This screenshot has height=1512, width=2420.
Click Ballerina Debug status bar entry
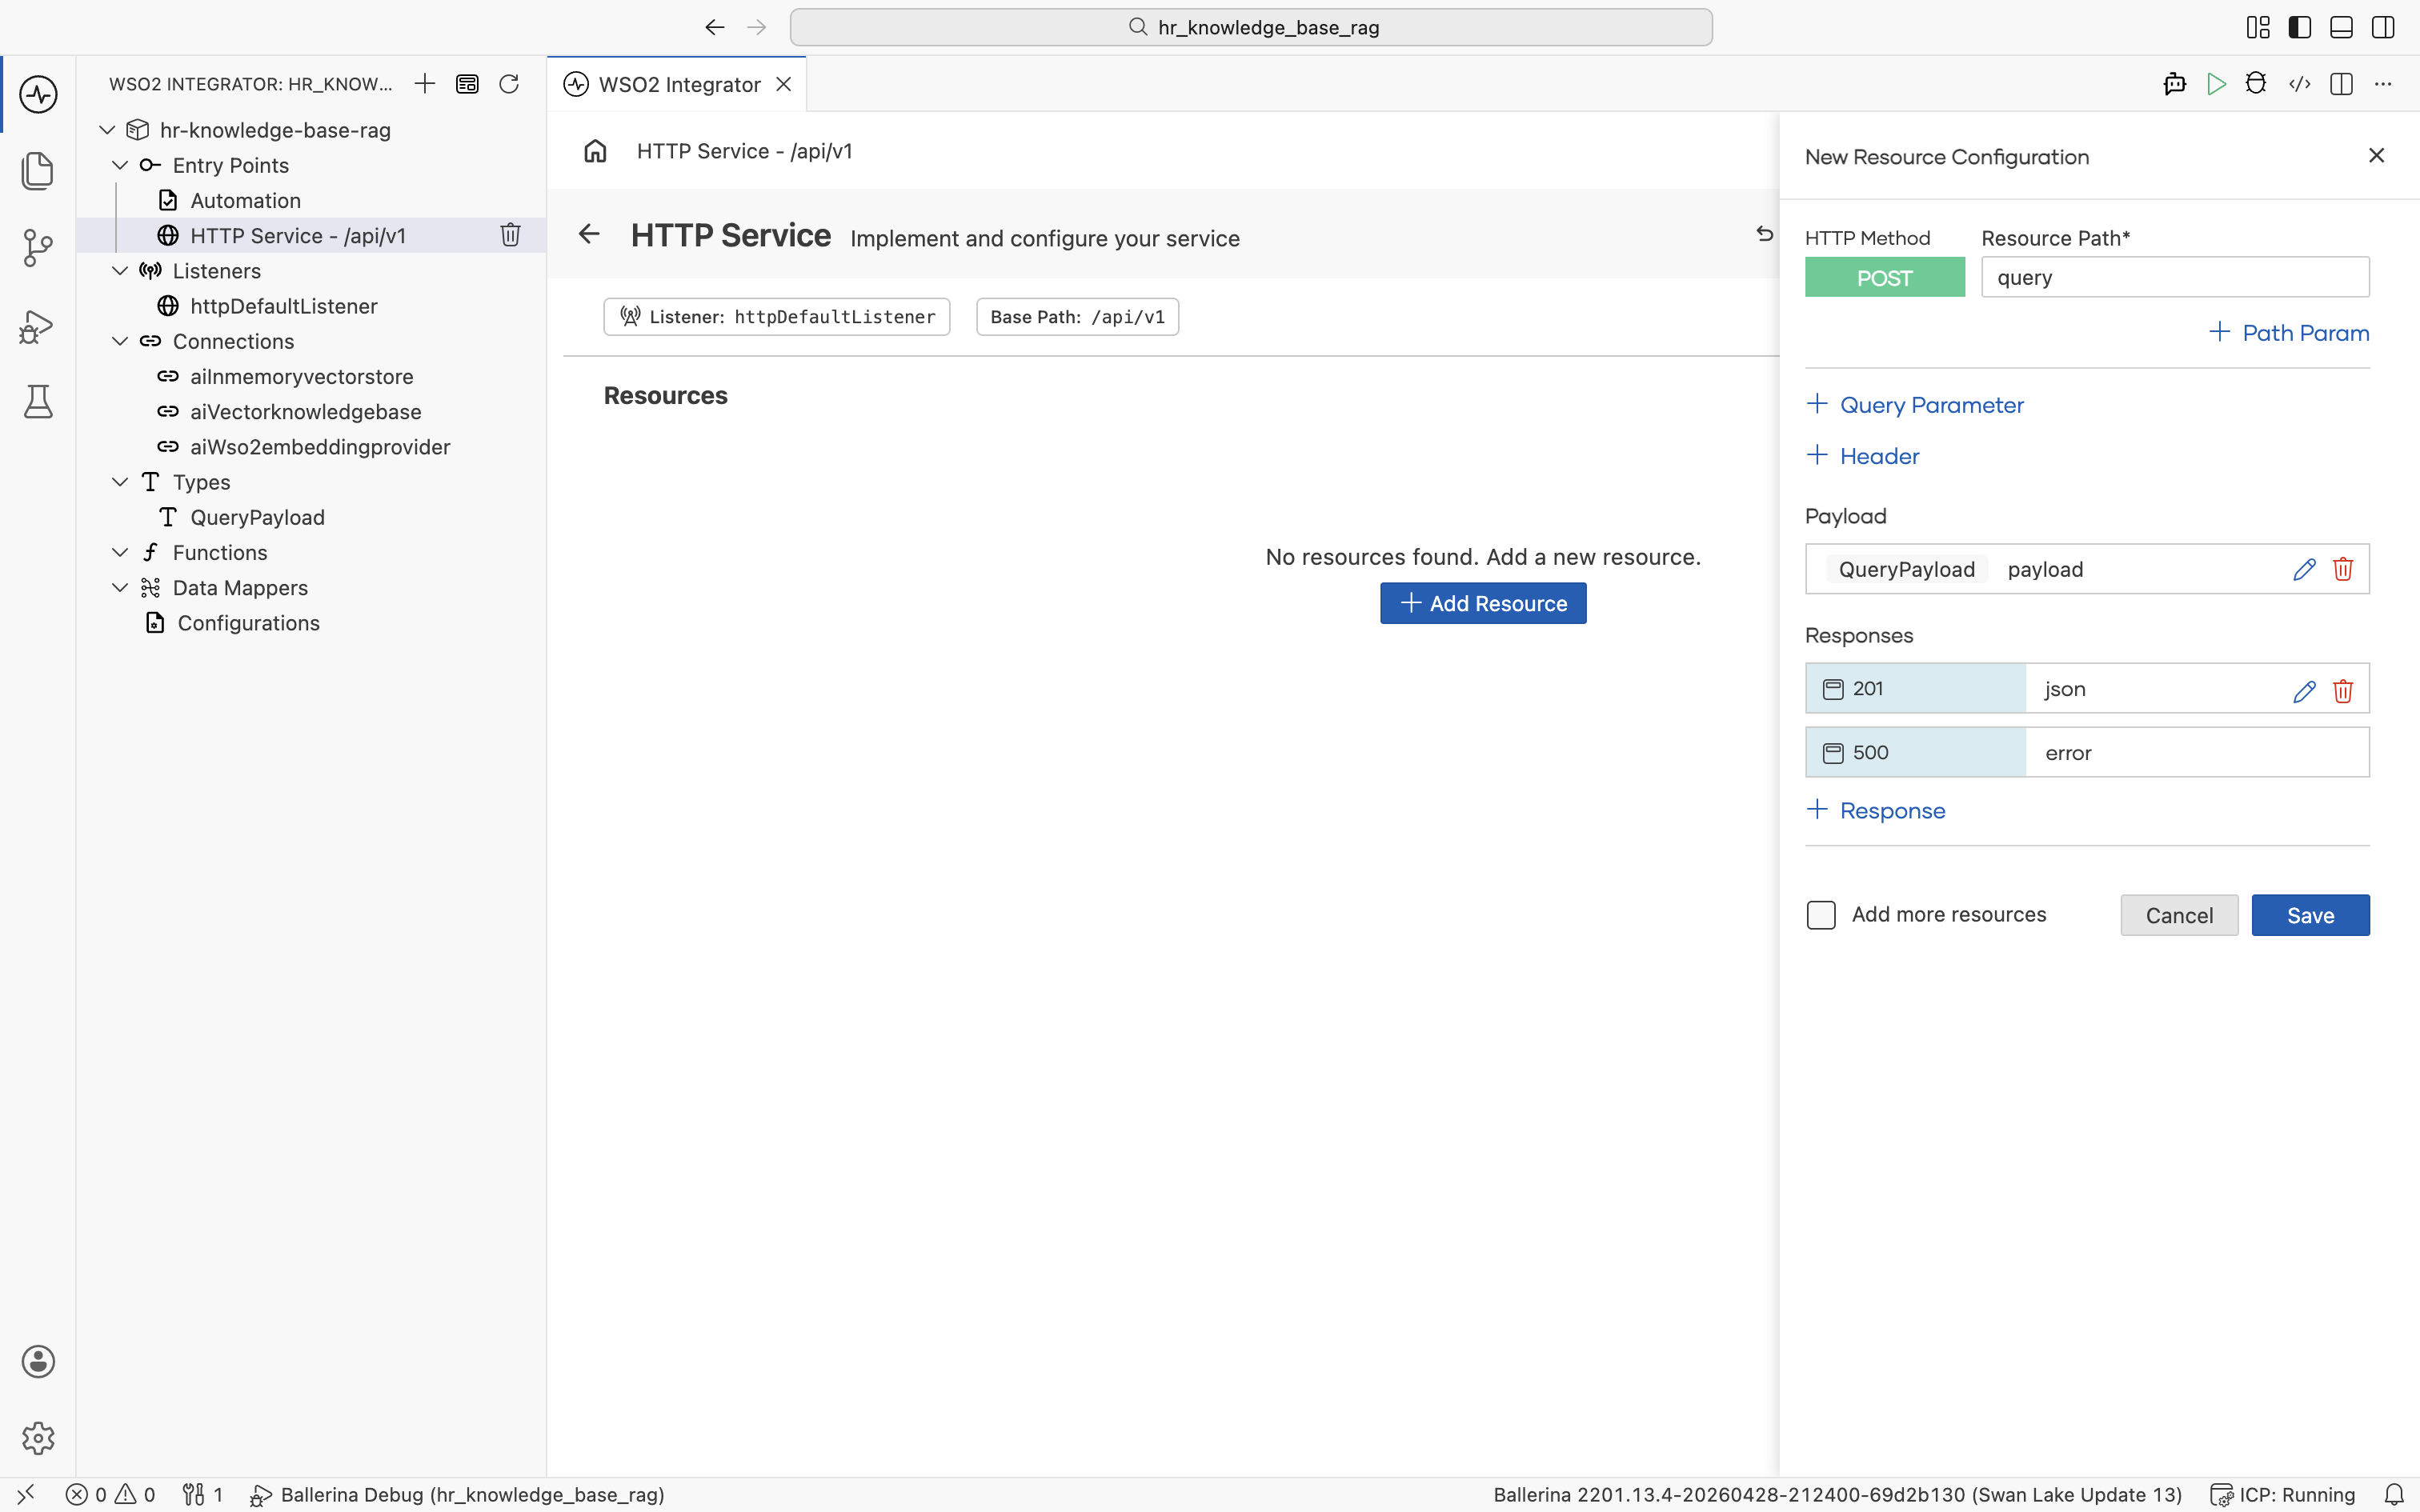click(457, 1495)
